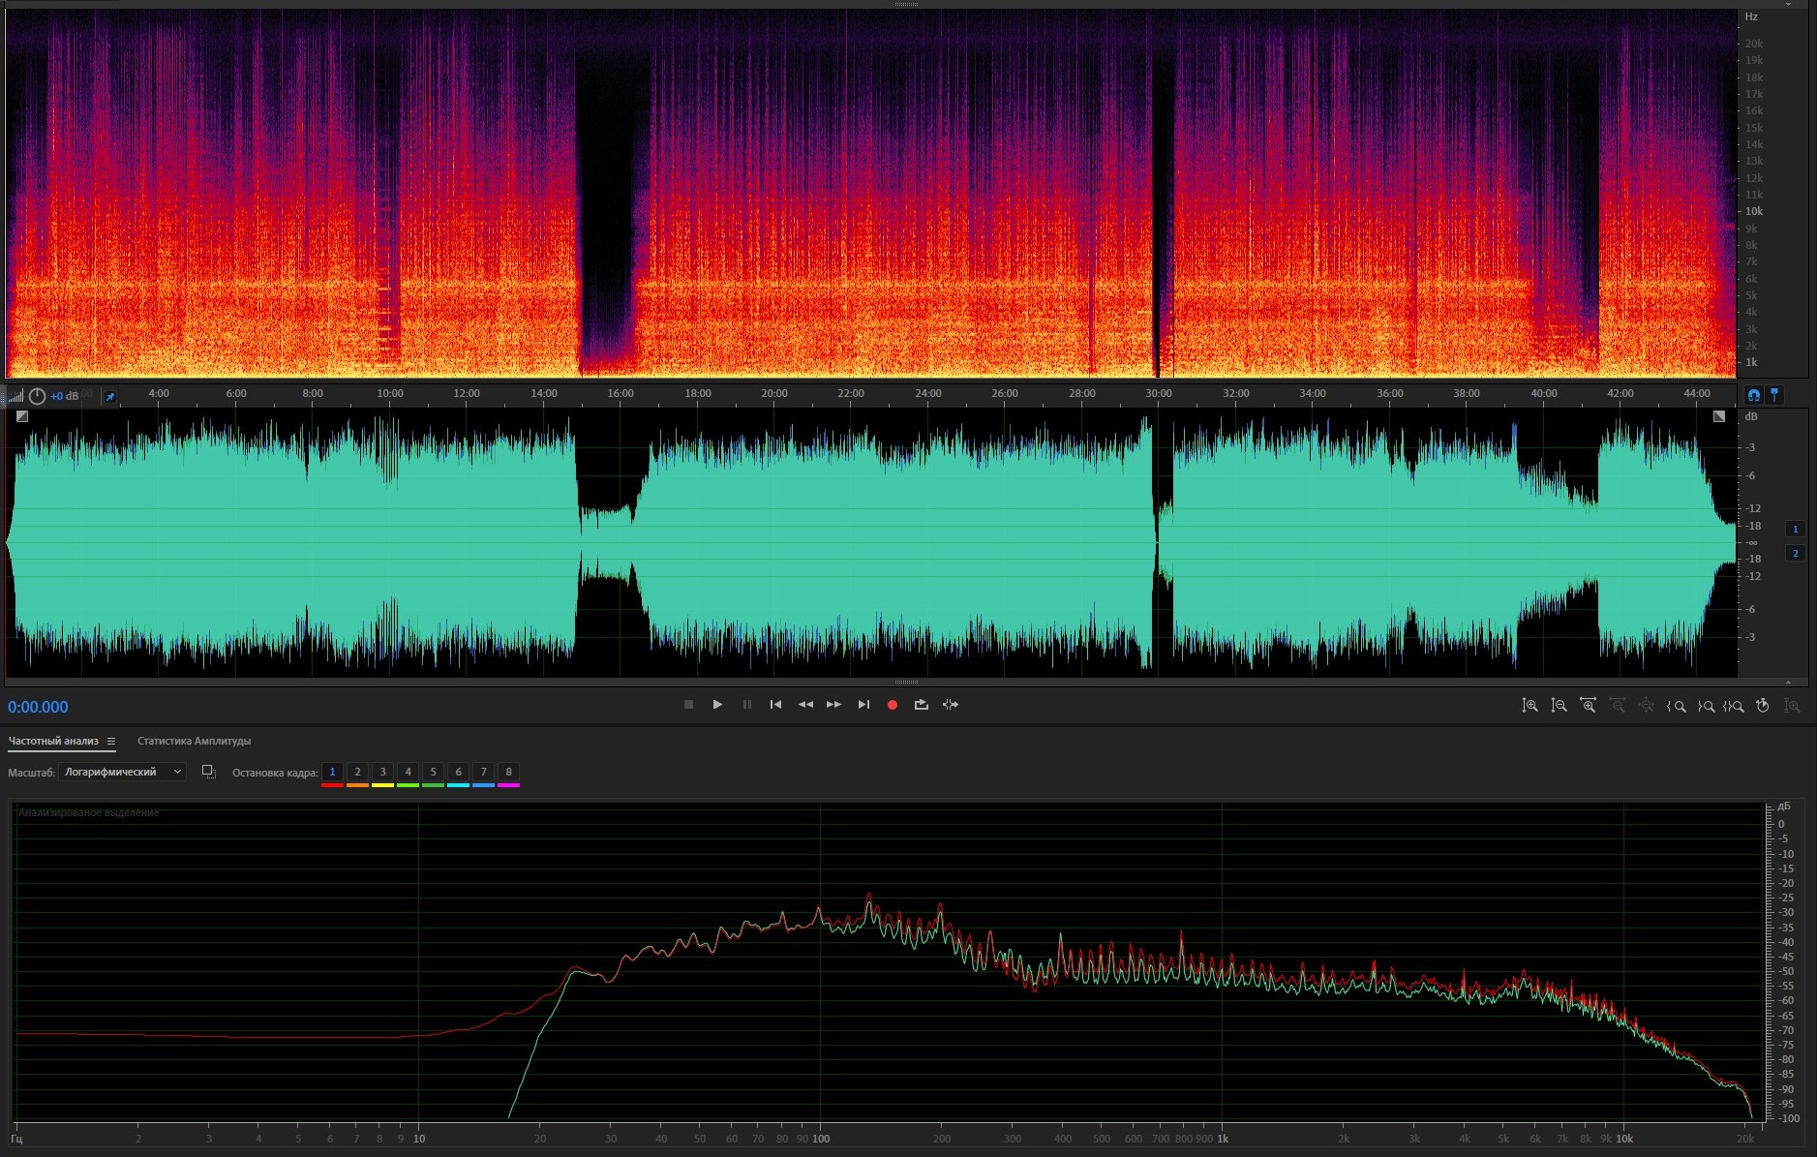Image resolution: width=1817 pixels, height=1157 pixels.
Task: Toggle the snapping magnet icon
Action: [x=1753, y=395]
